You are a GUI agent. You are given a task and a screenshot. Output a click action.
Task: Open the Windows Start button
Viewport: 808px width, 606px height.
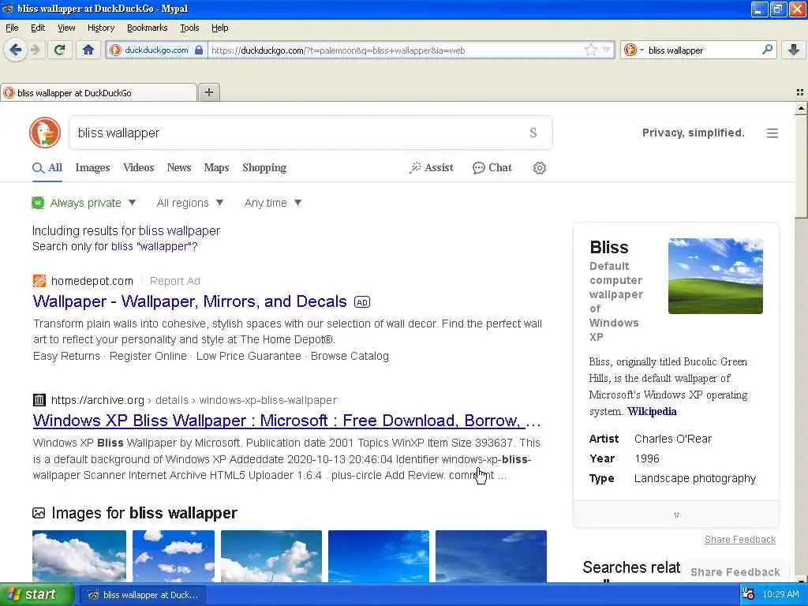coord(36,595)
